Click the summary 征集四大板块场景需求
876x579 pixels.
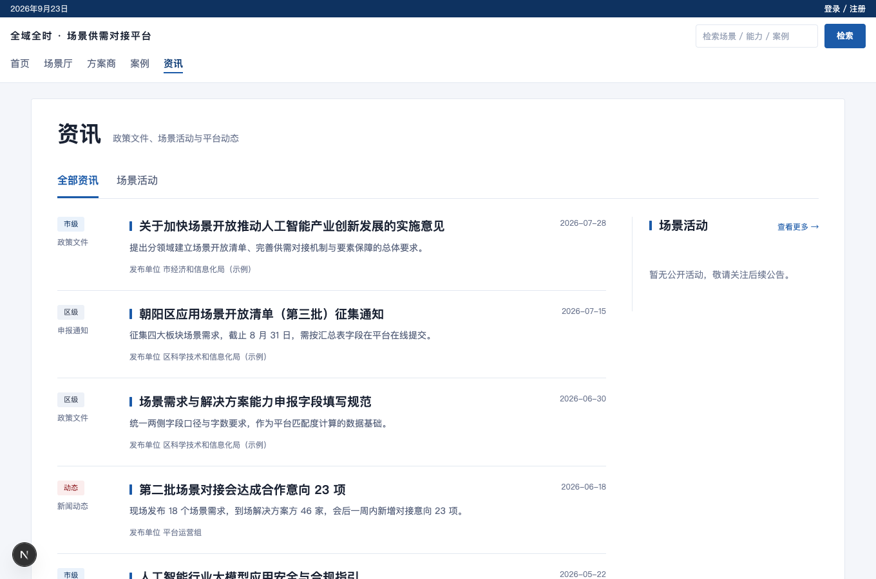coord(283,335)
